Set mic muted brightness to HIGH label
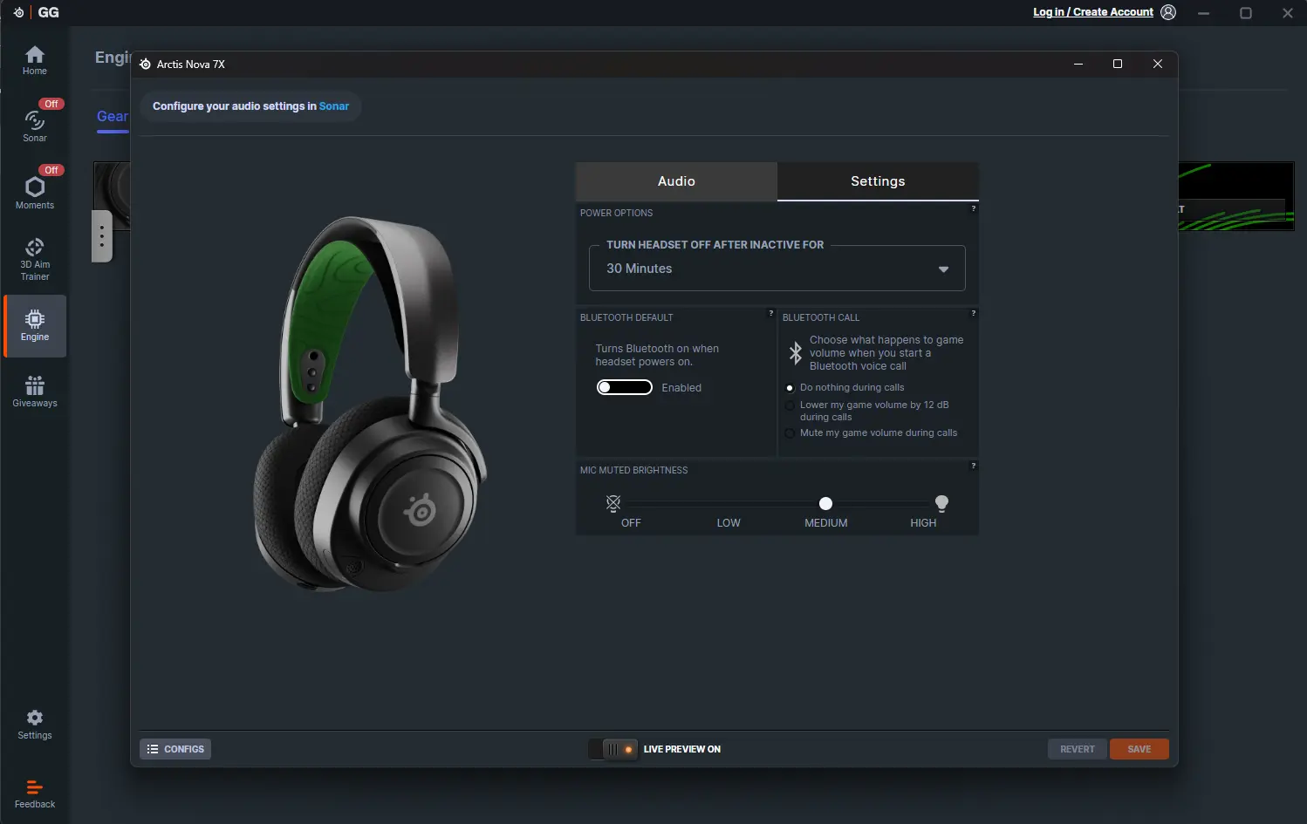Image resolution: width=1307 pixels, height=824 pixels. [923, 523]
